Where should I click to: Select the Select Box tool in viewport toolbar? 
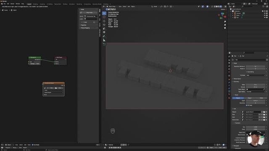click(x=104, y=13)
